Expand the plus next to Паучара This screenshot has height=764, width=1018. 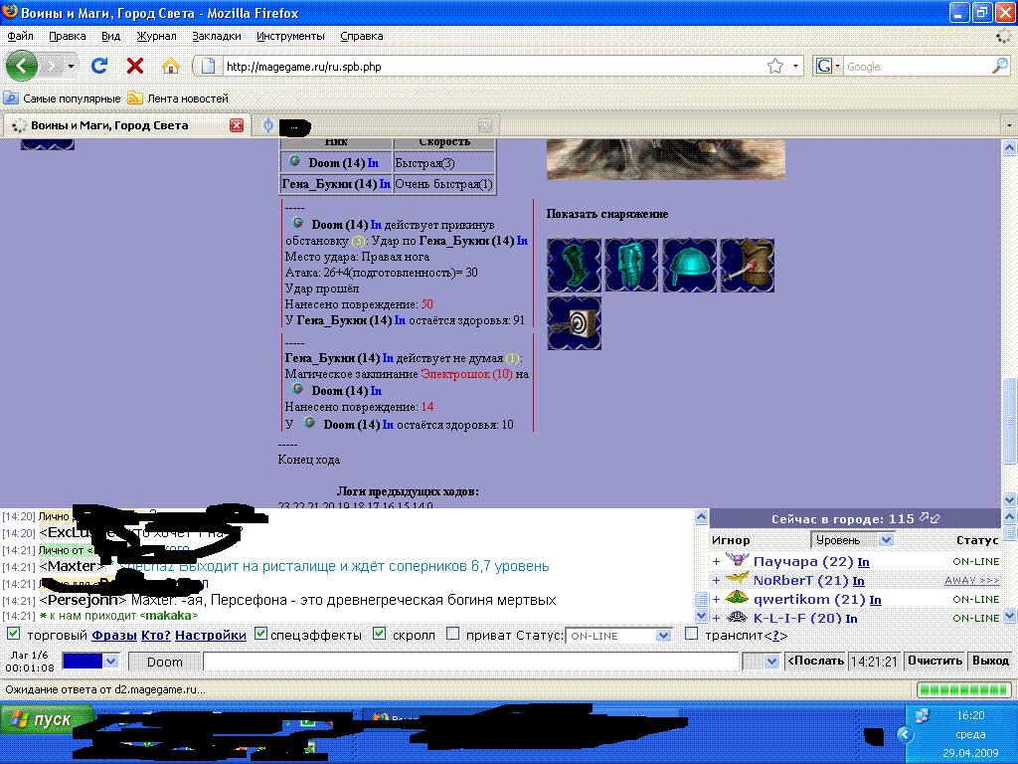coord(716,561)
